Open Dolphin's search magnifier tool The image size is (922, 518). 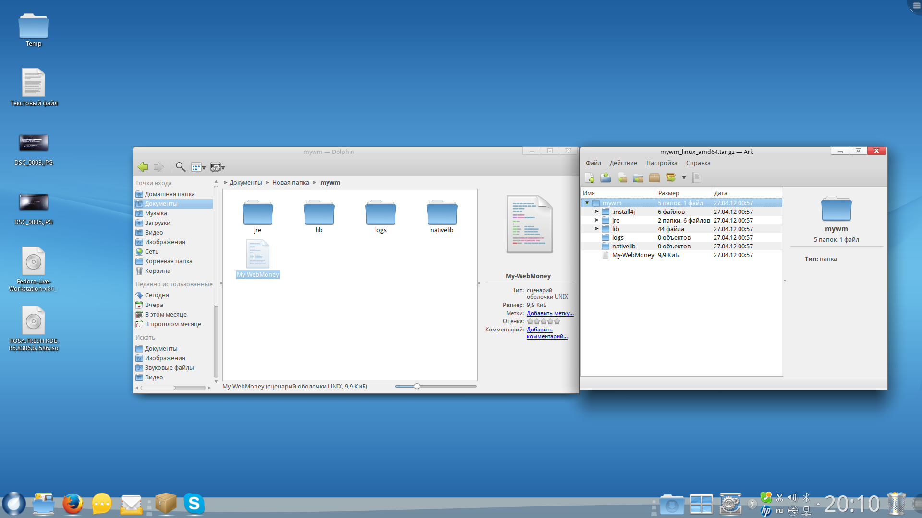pyautogui.click(x=180, y=167)
